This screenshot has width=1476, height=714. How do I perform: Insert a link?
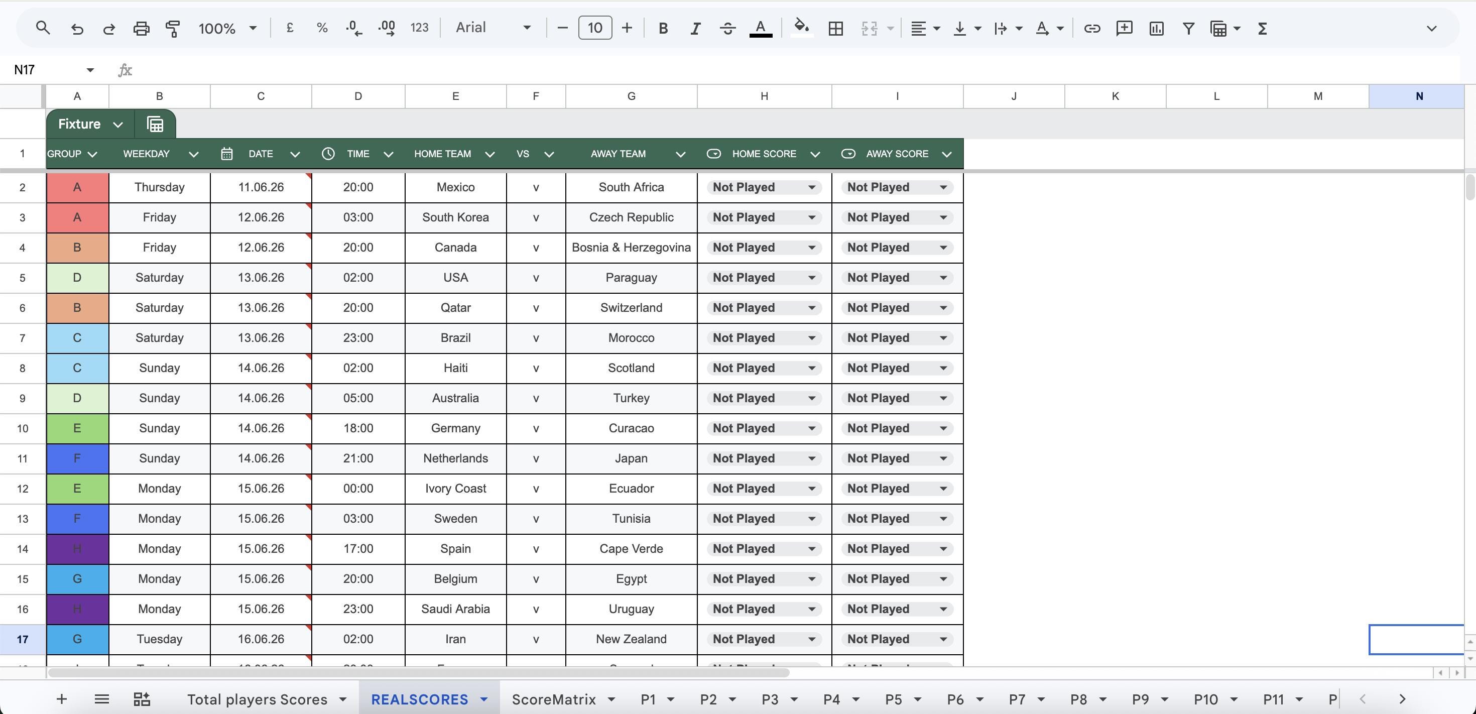coord(1092,28)
